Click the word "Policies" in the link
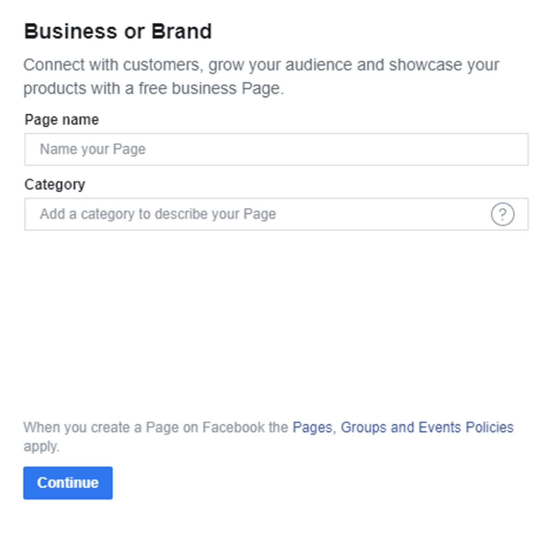The image size is (555, 540). click(489, 427)
